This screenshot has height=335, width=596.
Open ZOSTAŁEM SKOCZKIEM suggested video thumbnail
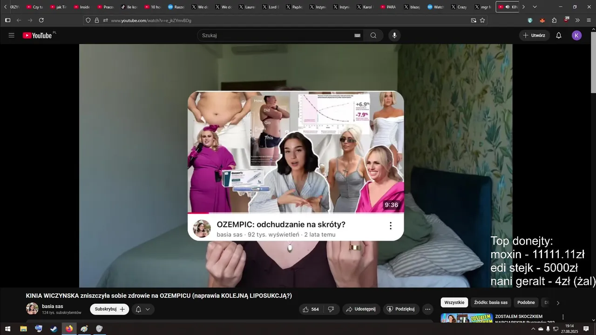[x=467, y=318]
